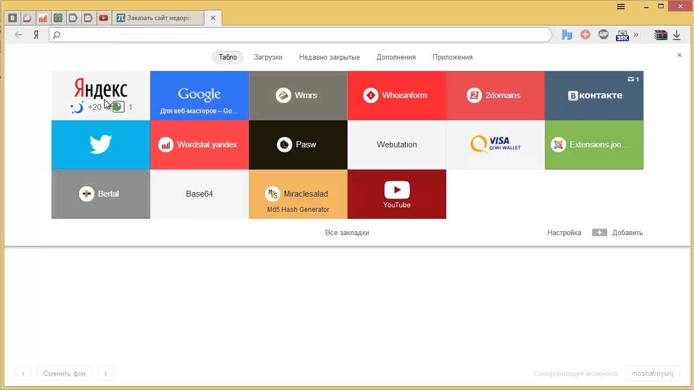The width and height of the screenshot is (694, 390).
Task: Open the browser hamburger menu
Action: pyautogui.click(x=621, y=6)
